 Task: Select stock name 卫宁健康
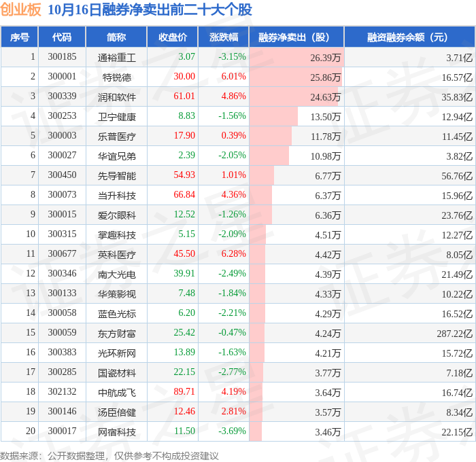(x=116, y=117)
